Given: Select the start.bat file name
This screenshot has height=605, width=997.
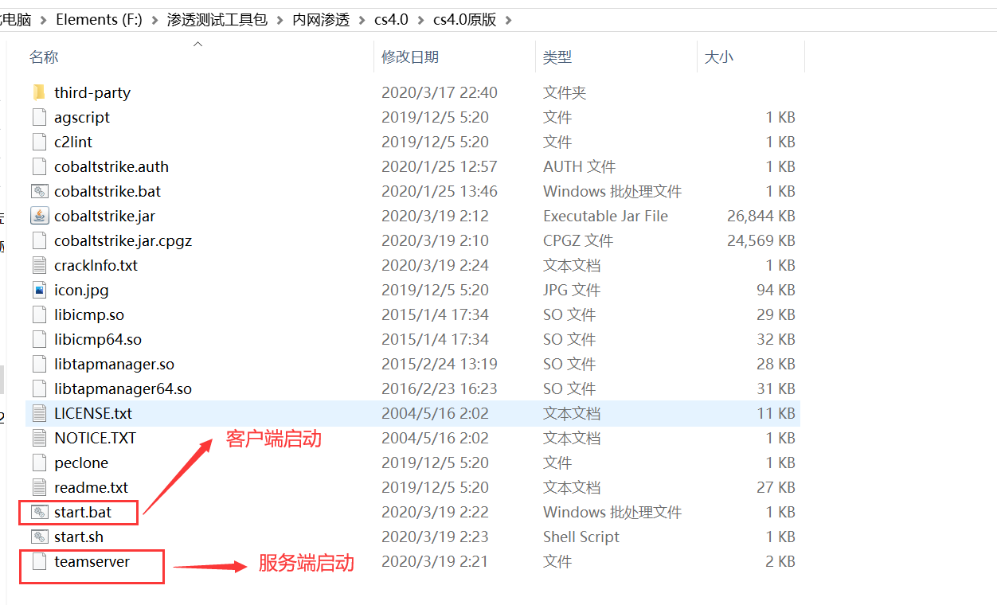Looking at the screenshot, I should tap(83, 512).
